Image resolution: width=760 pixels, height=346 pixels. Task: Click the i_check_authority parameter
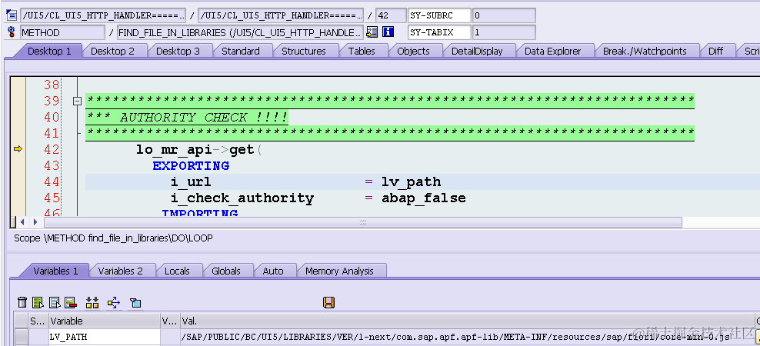tap(242, 198)
